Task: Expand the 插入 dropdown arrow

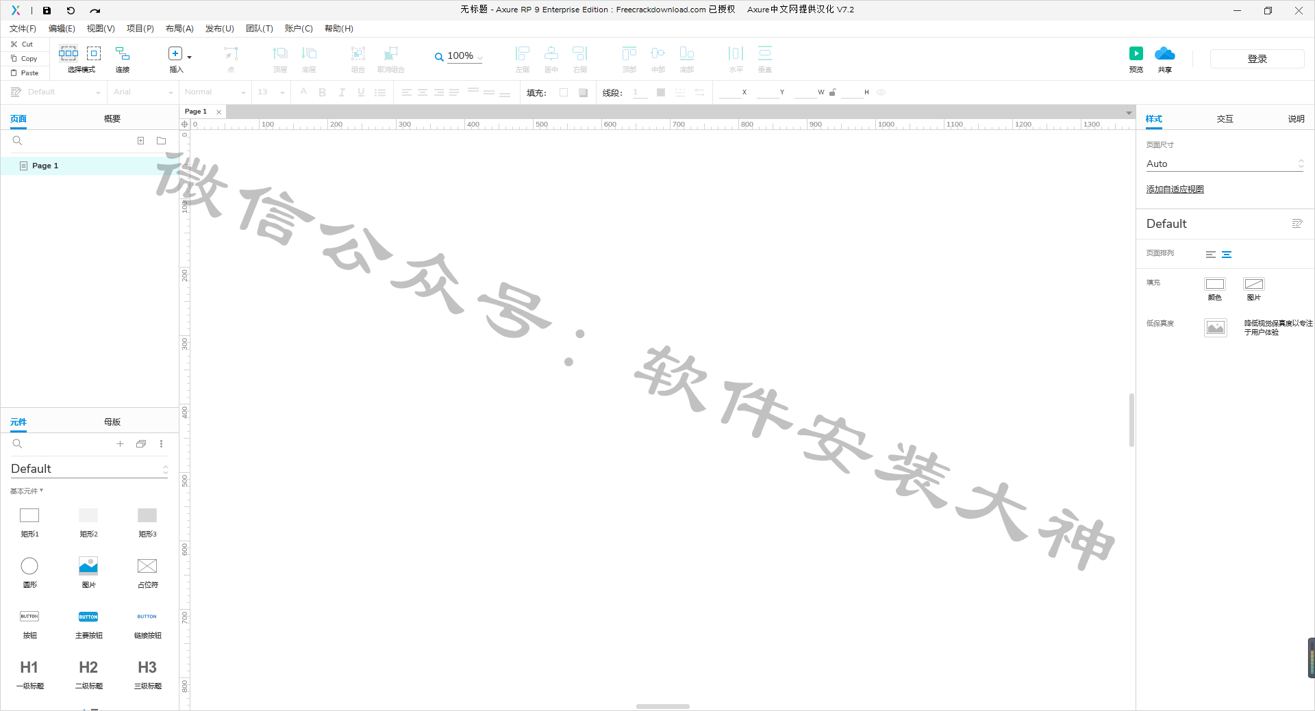Action: pyautogui.click(x=190, y=57)
